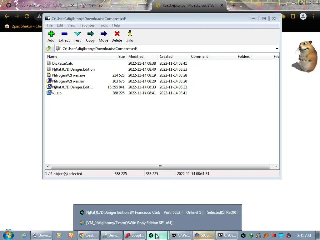
Task: Open the Help menu in 7-Zip
Action: (116, 25)
